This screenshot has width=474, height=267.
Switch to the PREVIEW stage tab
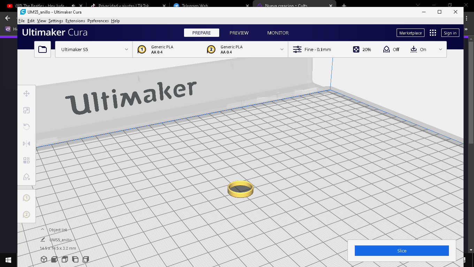[x=239, y=33]
